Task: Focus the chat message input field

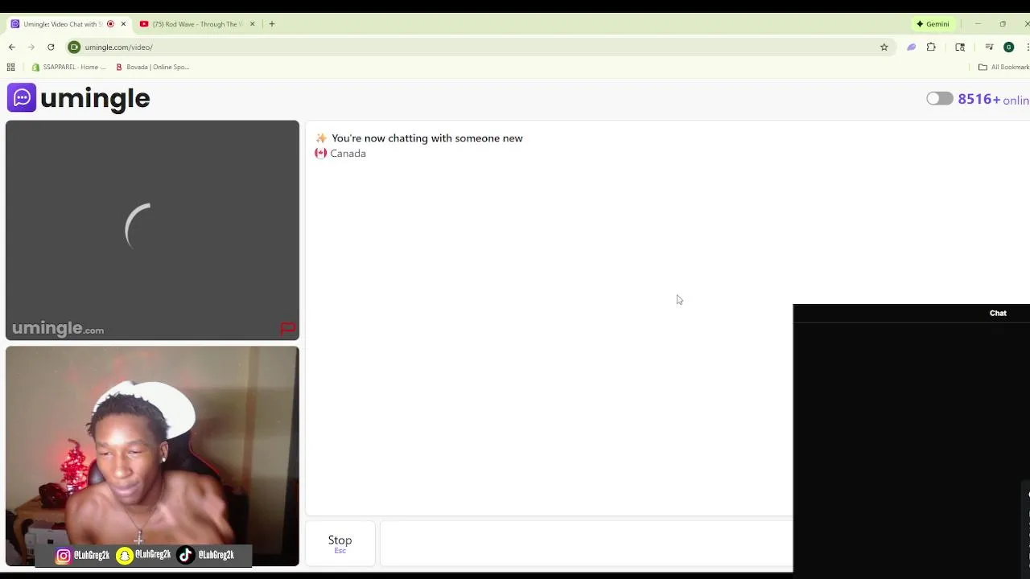Action: point(586,544)
